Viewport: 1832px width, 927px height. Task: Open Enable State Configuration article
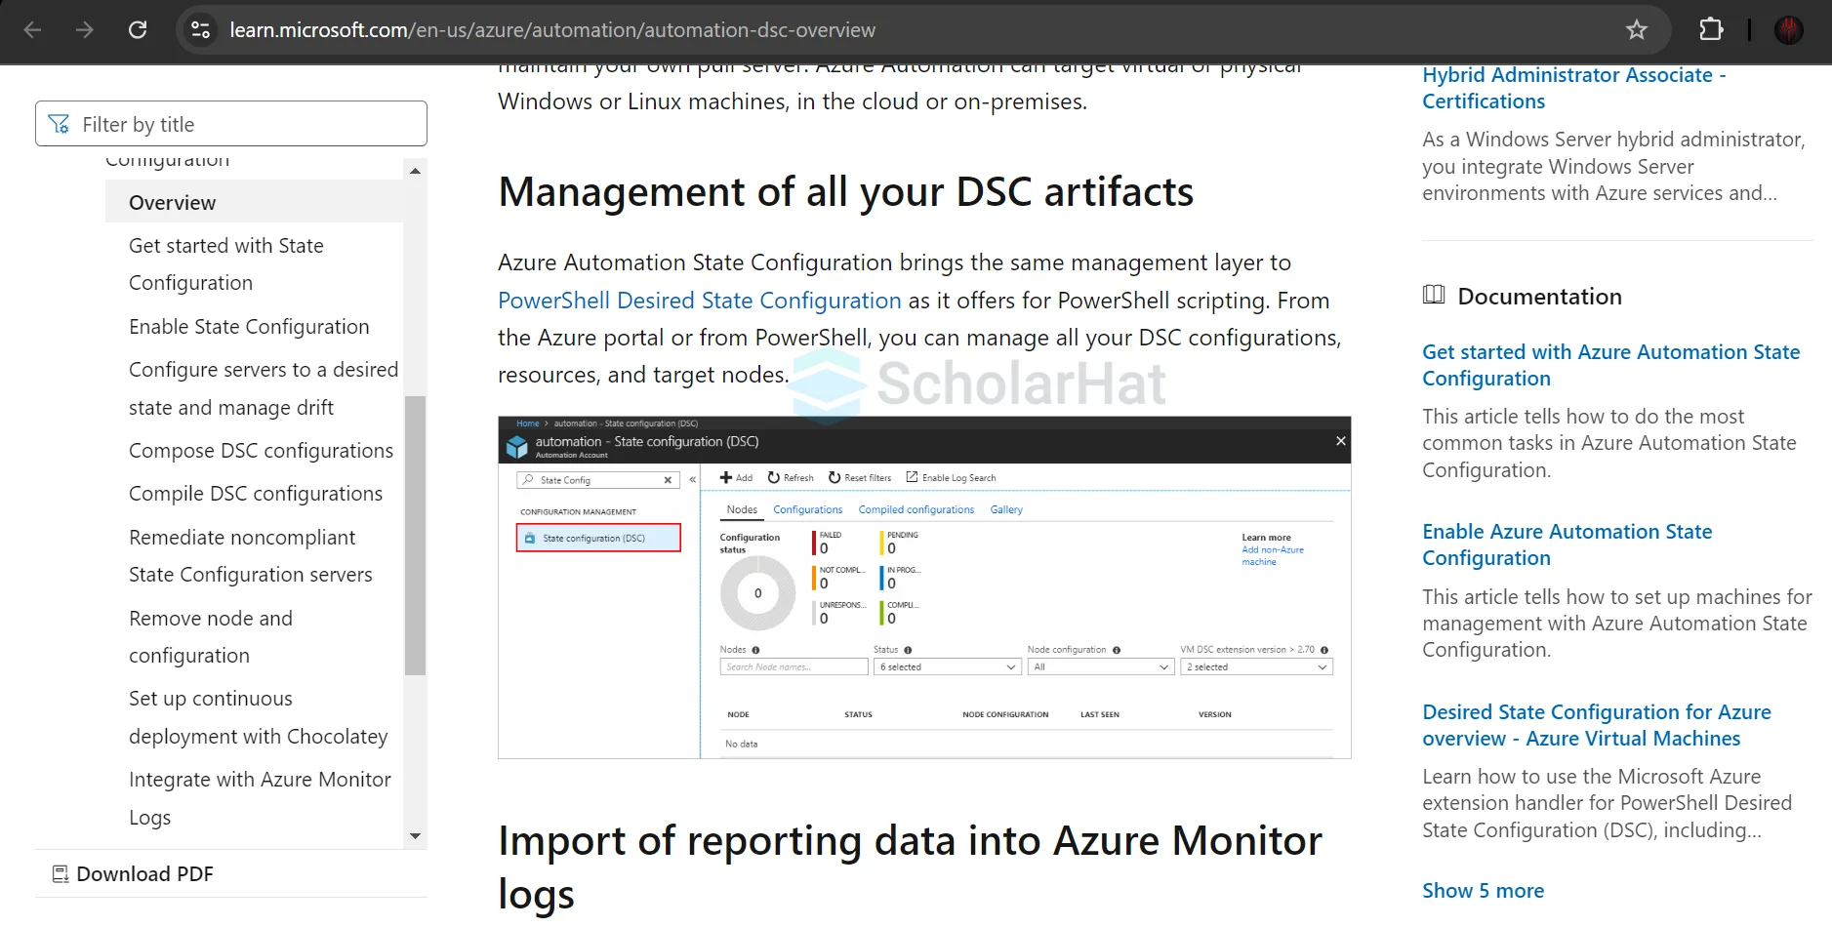(249, 327)
